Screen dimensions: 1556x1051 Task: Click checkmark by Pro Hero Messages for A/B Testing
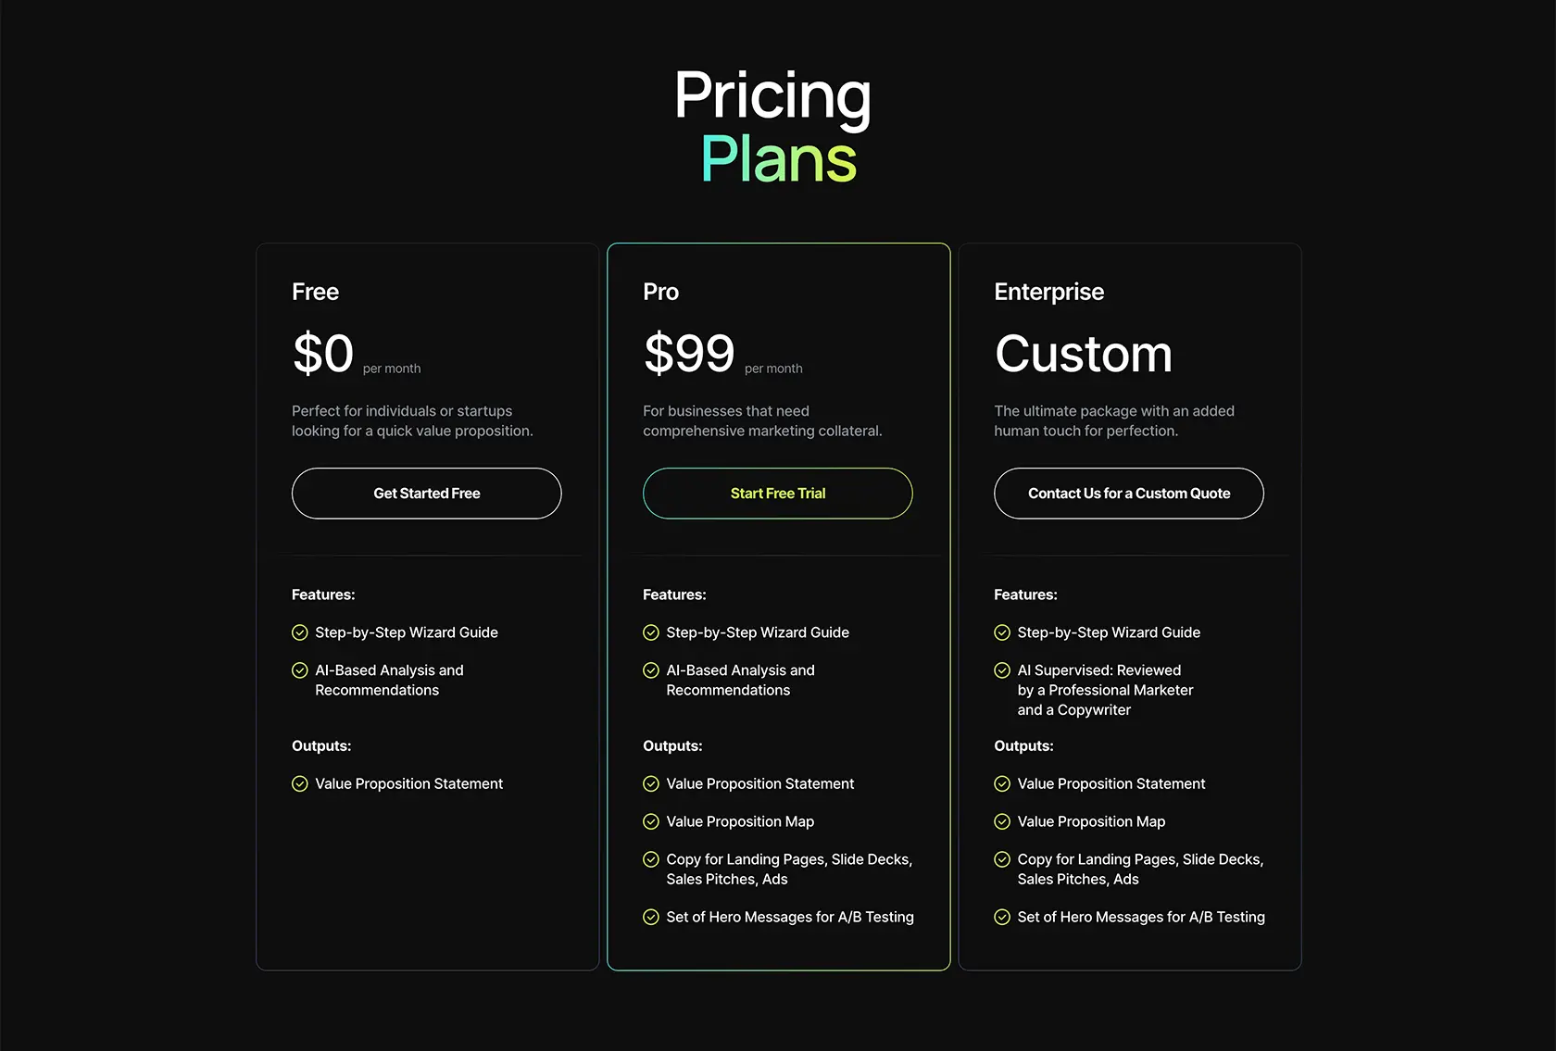[651, 918]
